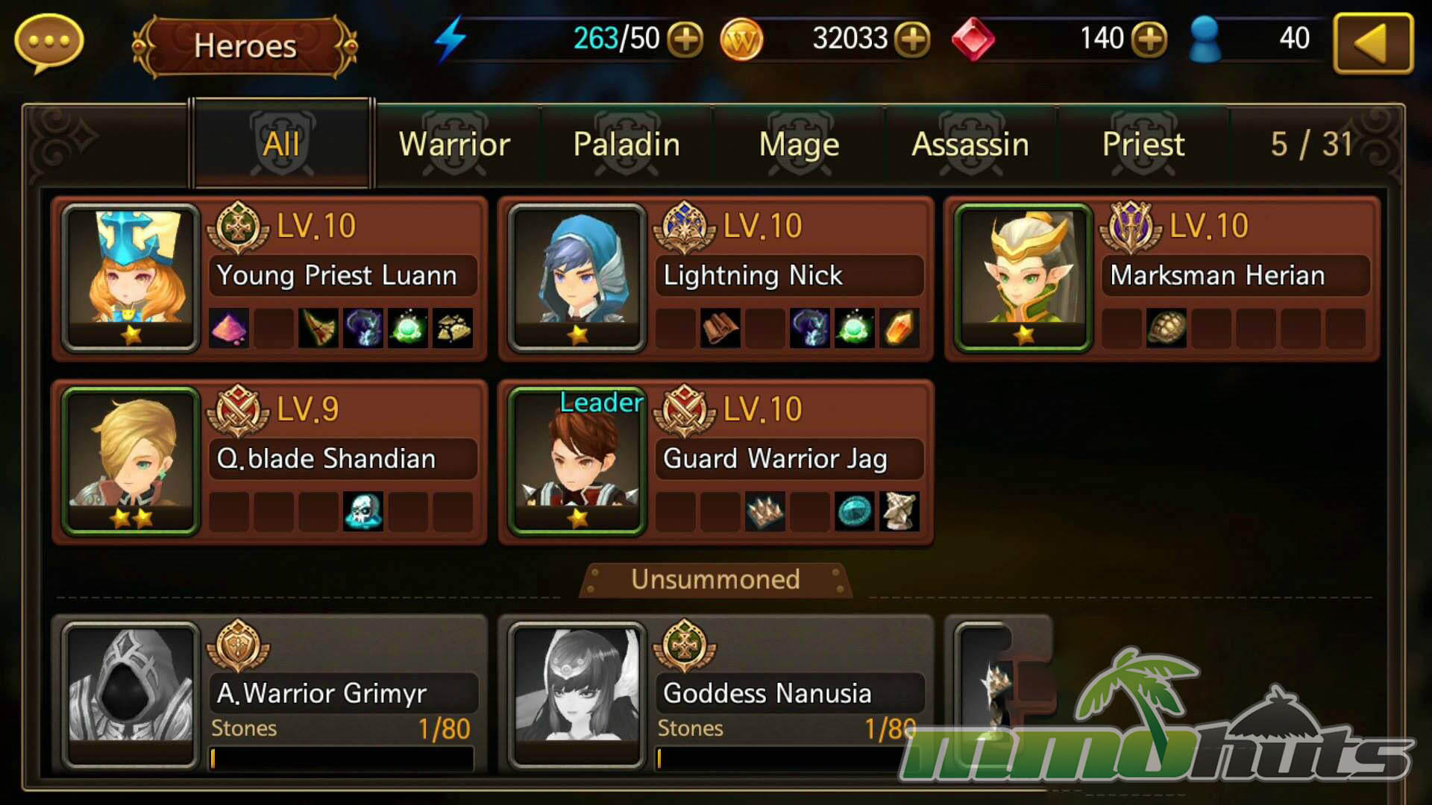Tap the blue friends icon

tap(1205, 40)
